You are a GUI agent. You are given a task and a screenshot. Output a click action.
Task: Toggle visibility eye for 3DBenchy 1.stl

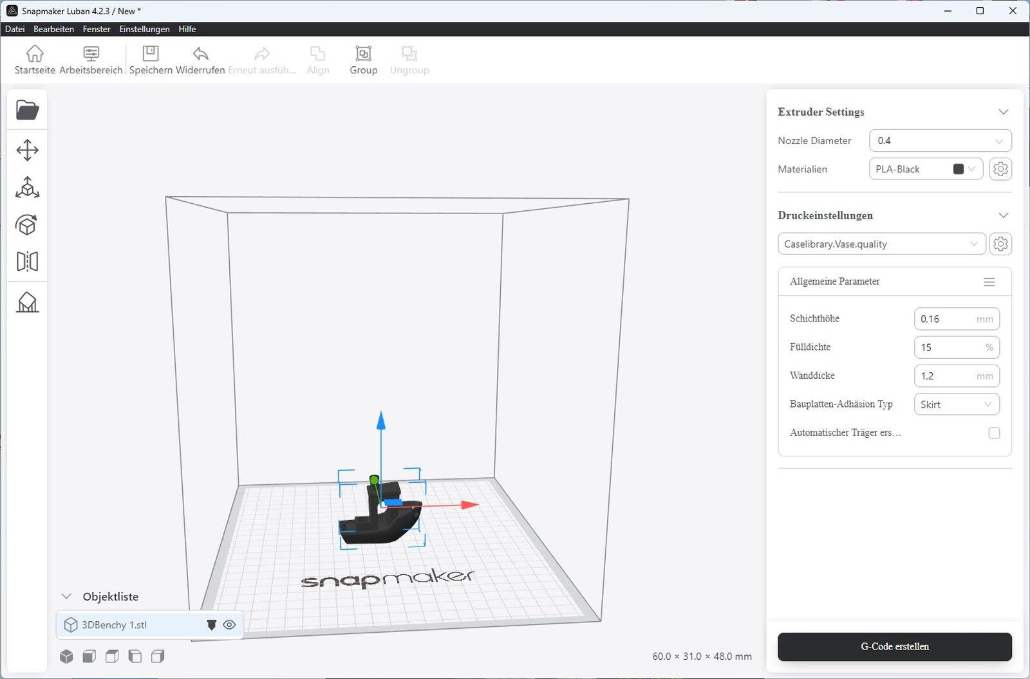click(229, 625)
